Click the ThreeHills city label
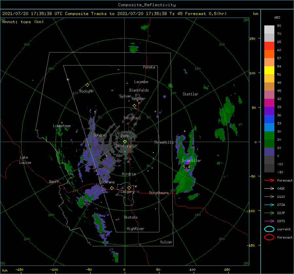The width and height of the screenshot is (294, 274). pyautogui.click(x=164, y=142)
